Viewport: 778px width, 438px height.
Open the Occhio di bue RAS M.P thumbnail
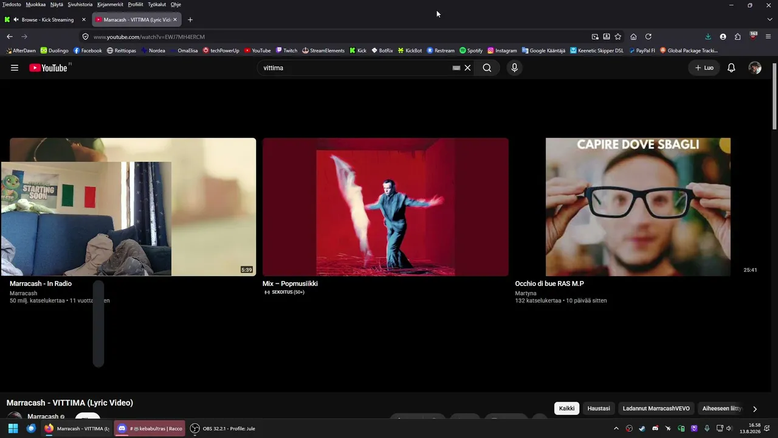(638, 207)
